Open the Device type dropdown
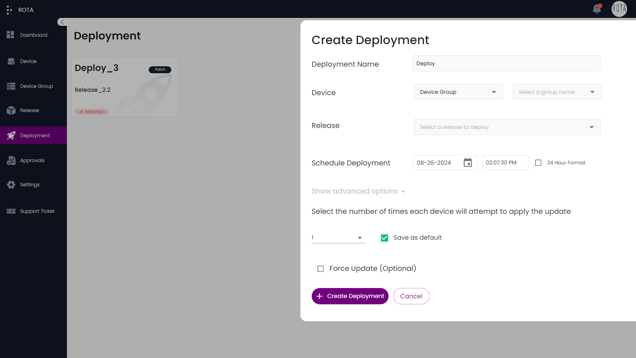Image resolution: width=636 pixels, height=358 pixels. click(457, 92)
